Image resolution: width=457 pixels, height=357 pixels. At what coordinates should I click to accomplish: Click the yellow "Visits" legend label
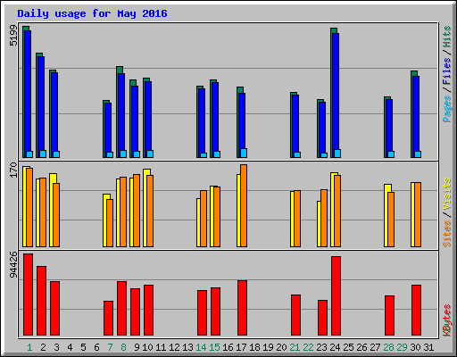coord(447,194)
